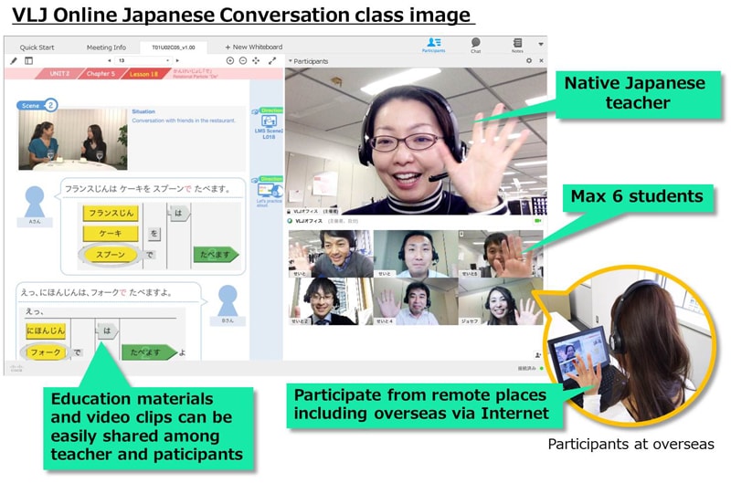731x483 pixels.
Task: Click the sentence えっ、にほんじんは、フォークで たべますよ
Action: 96,292
